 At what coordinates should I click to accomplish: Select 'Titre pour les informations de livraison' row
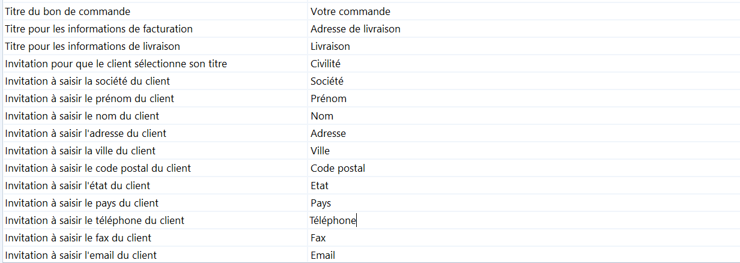(92, 46)
